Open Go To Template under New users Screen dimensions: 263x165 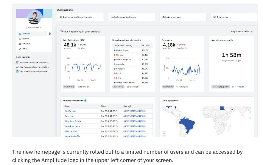(x=182, y=87)
